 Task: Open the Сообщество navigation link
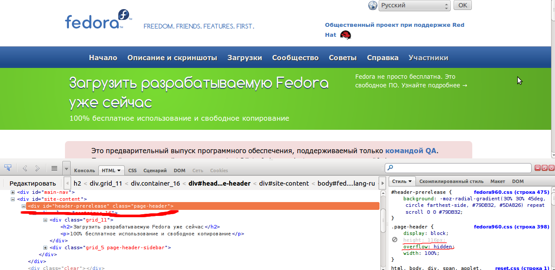point(295,58)
